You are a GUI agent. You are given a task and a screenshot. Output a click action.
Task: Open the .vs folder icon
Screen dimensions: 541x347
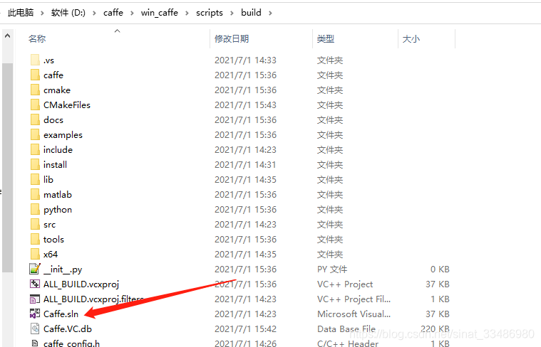(35, 60)
